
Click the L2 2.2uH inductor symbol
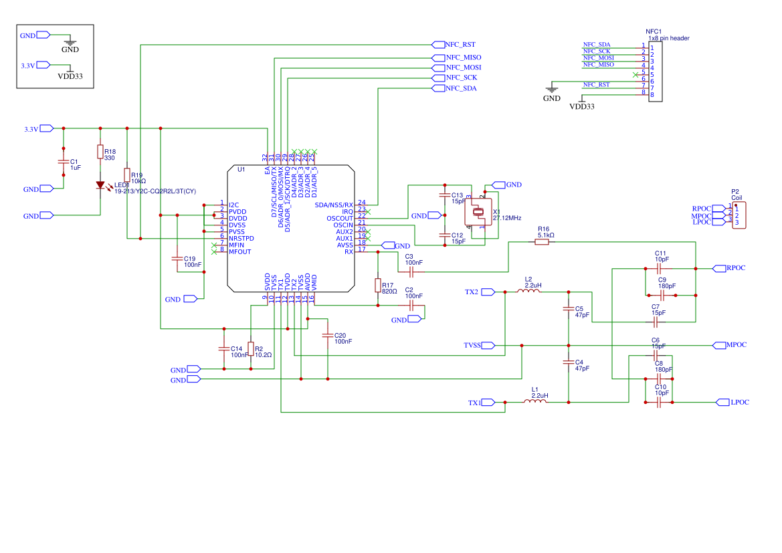[x=528, y=292]
